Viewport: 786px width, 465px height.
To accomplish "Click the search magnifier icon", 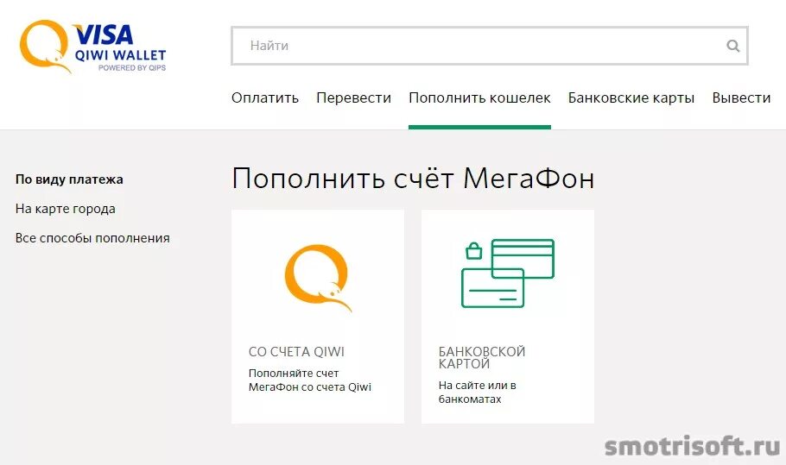I will click(732, 46).
